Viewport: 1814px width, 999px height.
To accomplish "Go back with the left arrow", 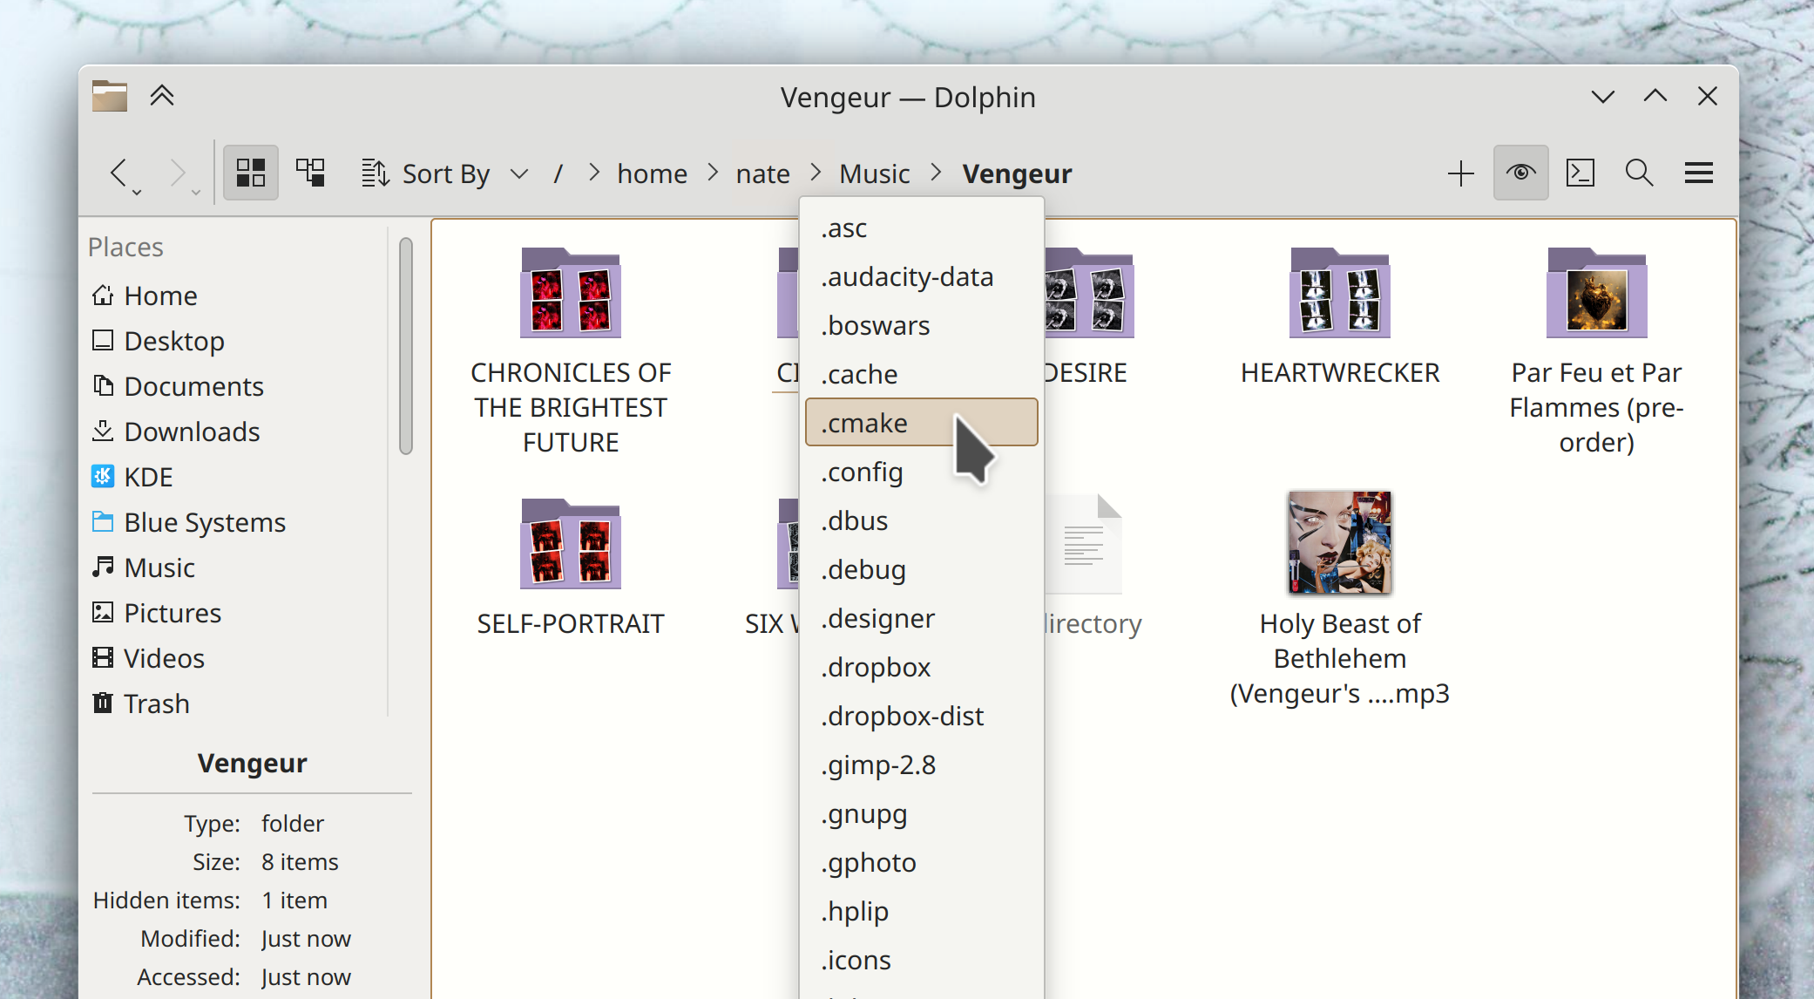I will click(x=119, y=173).
